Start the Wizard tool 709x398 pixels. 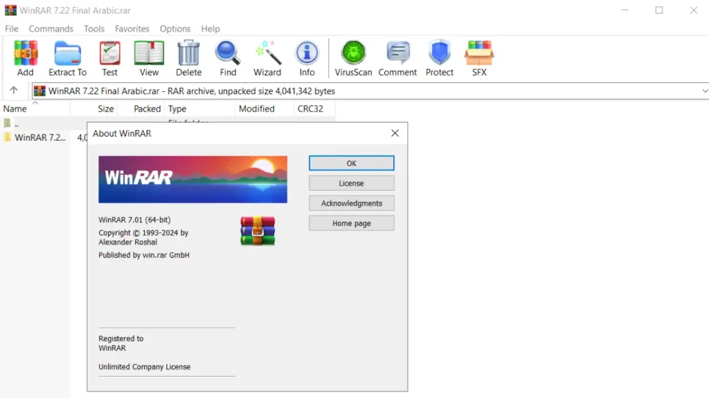(x=267, y=58)
